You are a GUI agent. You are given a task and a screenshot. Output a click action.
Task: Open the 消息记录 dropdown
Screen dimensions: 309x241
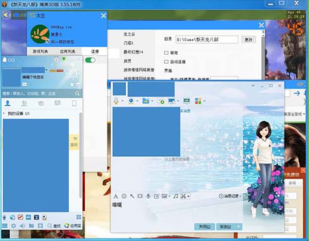pos(231,196)
